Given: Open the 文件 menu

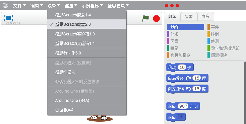Looking at the screenshot, I should click(x=19, y=6).
